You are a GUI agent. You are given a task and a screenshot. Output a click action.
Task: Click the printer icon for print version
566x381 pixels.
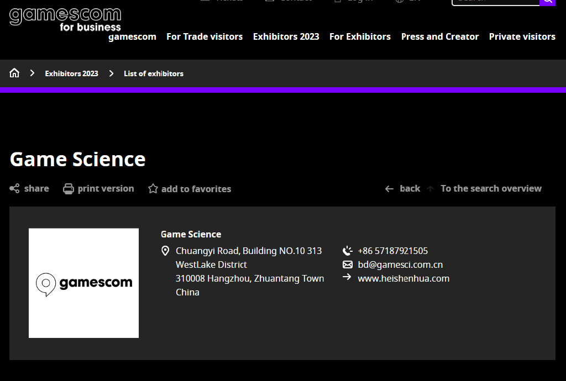[69, 189]
